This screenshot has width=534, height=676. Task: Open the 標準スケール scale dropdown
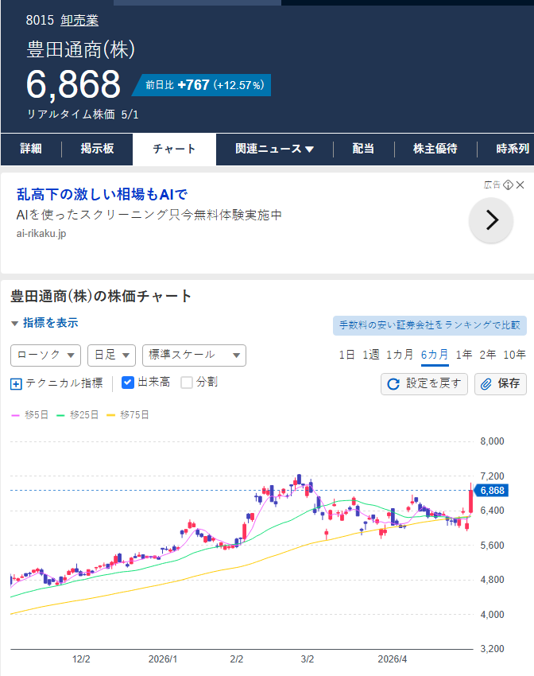194,355
